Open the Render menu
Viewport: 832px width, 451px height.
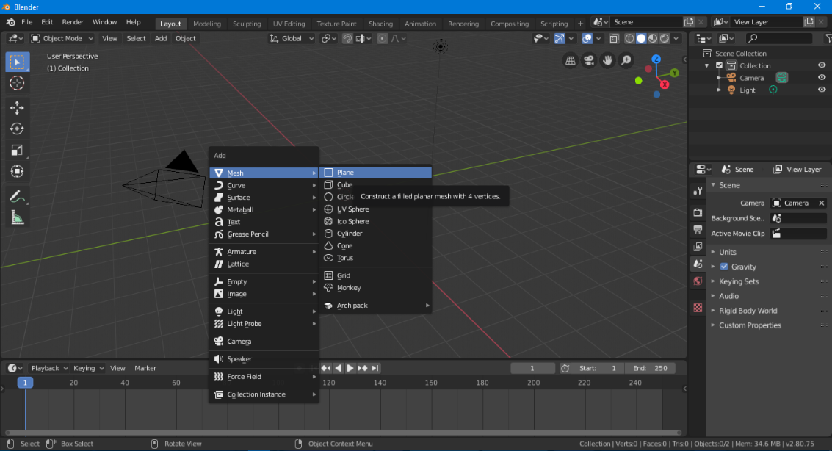pyautogui.click(x=73, y=22)
